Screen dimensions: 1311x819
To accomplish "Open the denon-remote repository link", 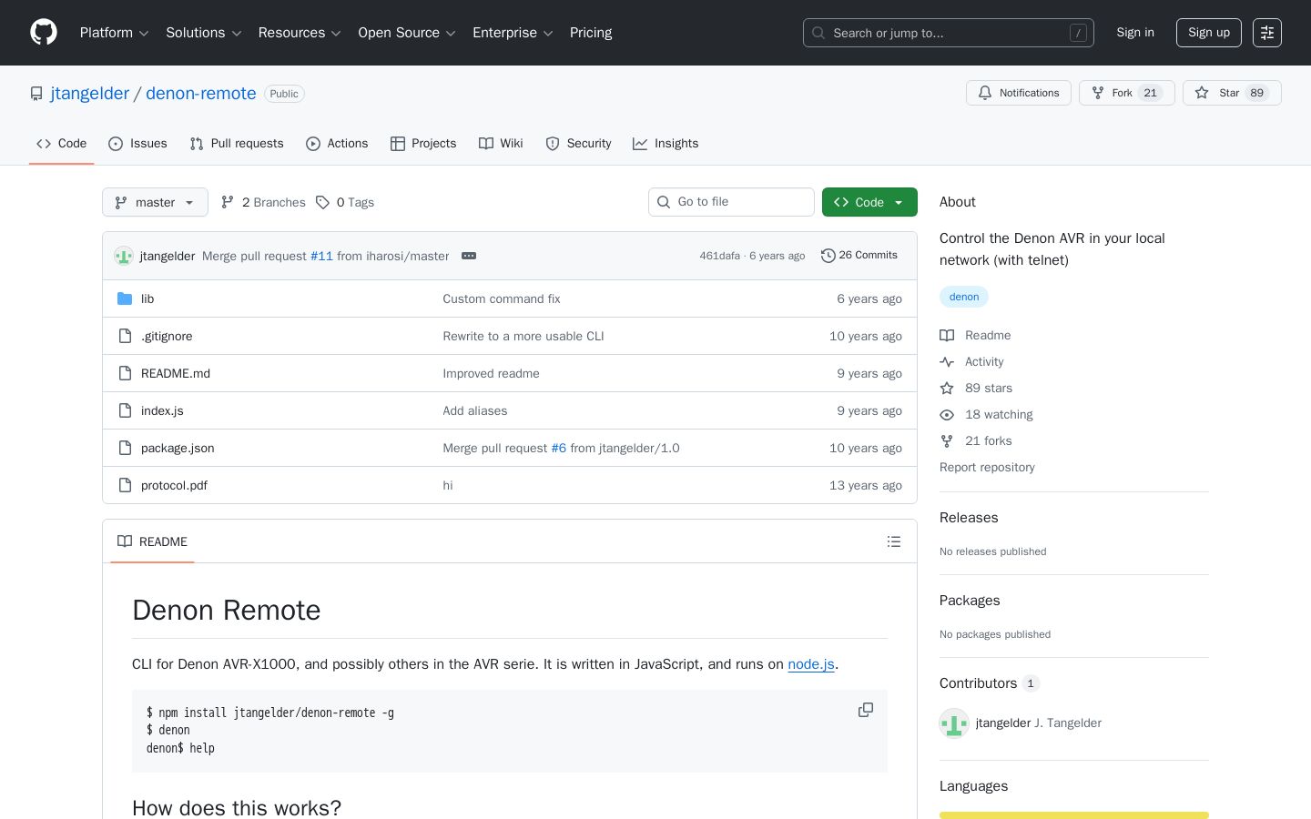I will click(201, 94).
